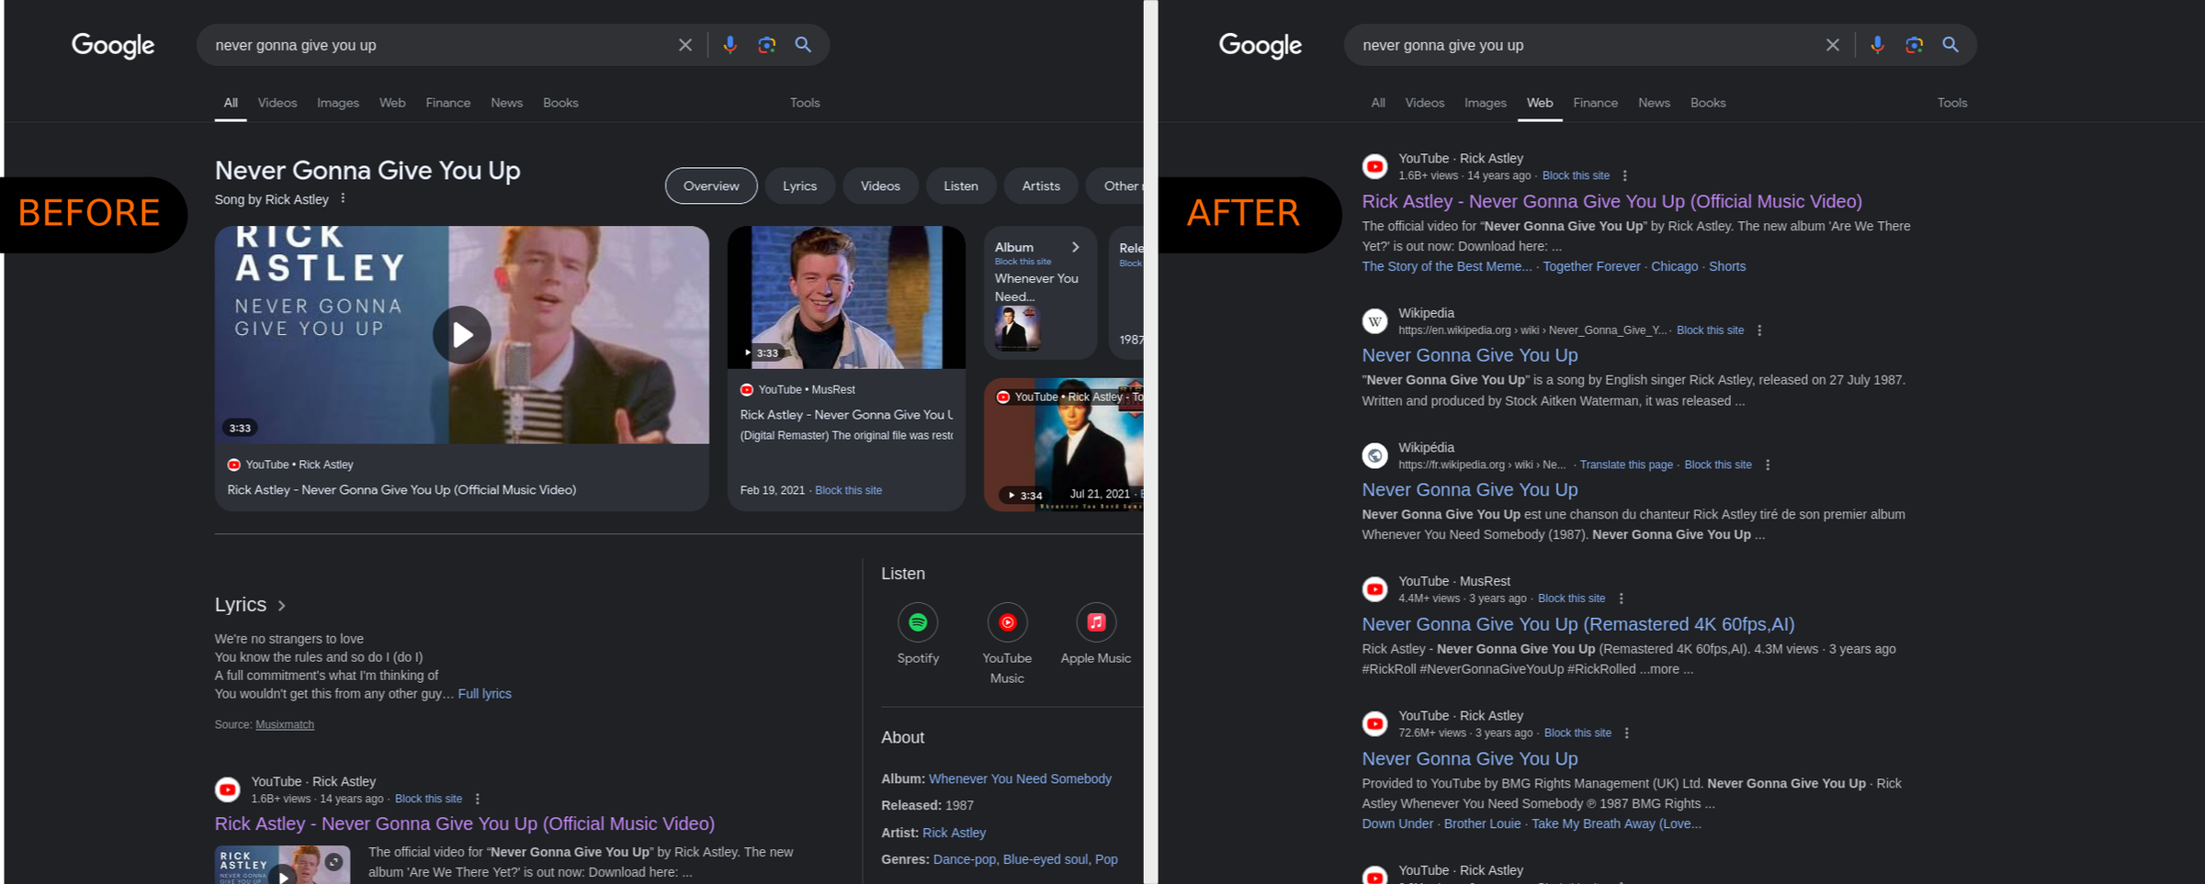Screen dimensions: 2205x884
Task: Block this site on the MusRest video card
Action: (x=848, y=490)
